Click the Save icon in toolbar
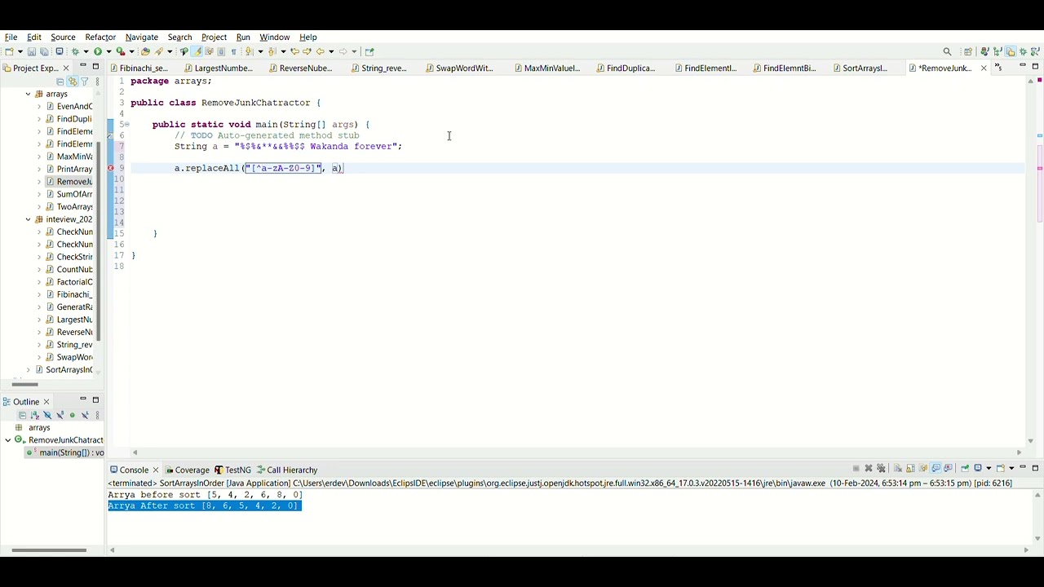1044x587 pixels. pos(31,51)
